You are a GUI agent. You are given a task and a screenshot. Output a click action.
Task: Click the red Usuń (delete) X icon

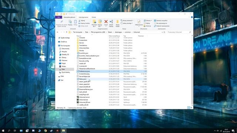coord(106,22)
